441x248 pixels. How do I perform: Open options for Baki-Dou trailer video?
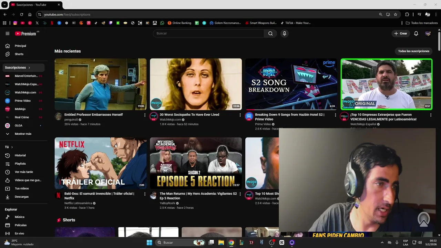tap(145, 194)
